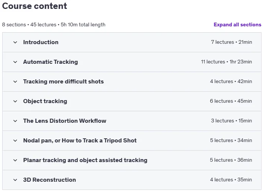Open the Object tracking chevron arrow

pyautogui.click(x=15, y=101)
